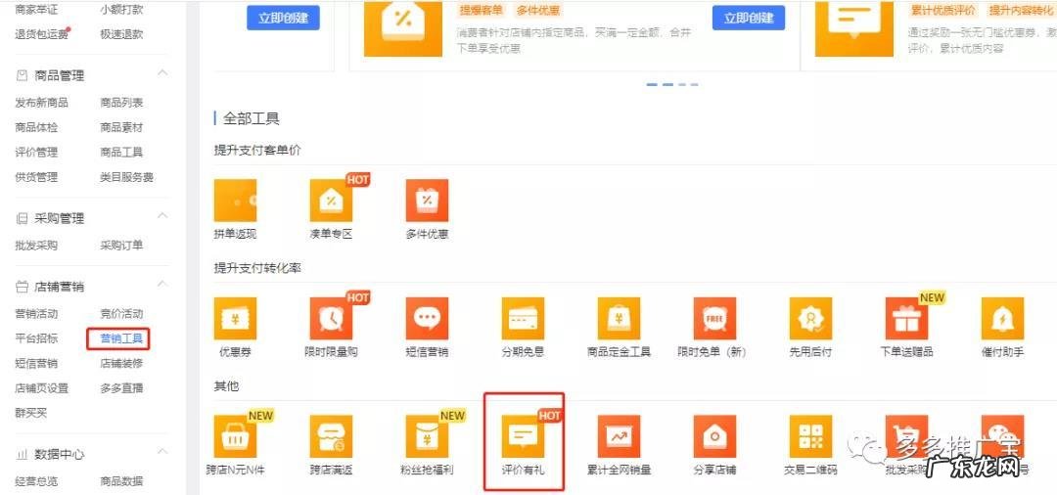The height and width of the screenshot is (495, 1057).
Task: Click the 累计优质评价 tag label
Action: pyautogui.click(x=942, y=10)
